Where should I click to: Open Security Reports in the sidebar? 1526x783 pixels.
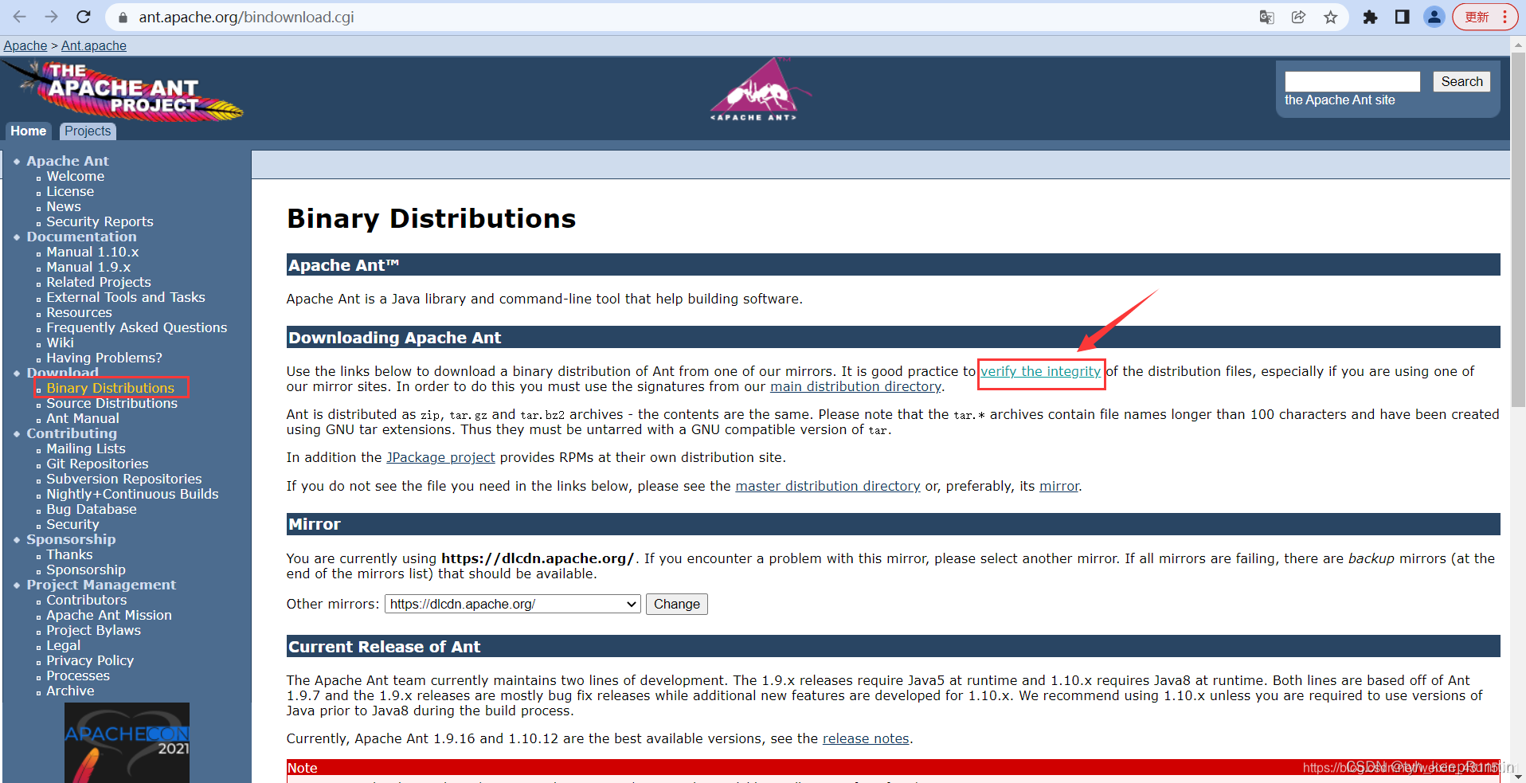(x=100, y=221)
